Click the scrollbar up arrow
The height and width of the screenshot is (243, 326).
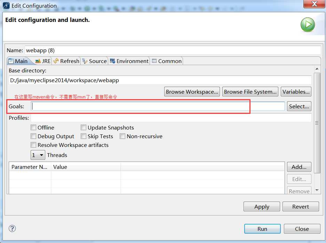317,69
